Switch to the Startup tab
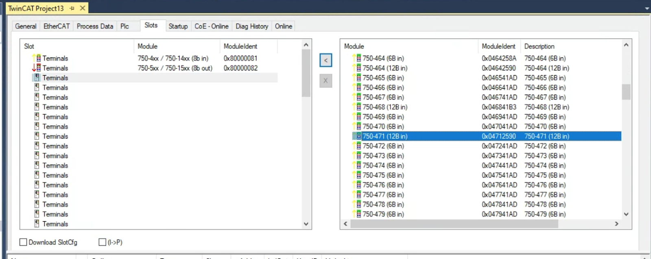The height and width of the screenshot is (259, 651). [x=178, y=26]
